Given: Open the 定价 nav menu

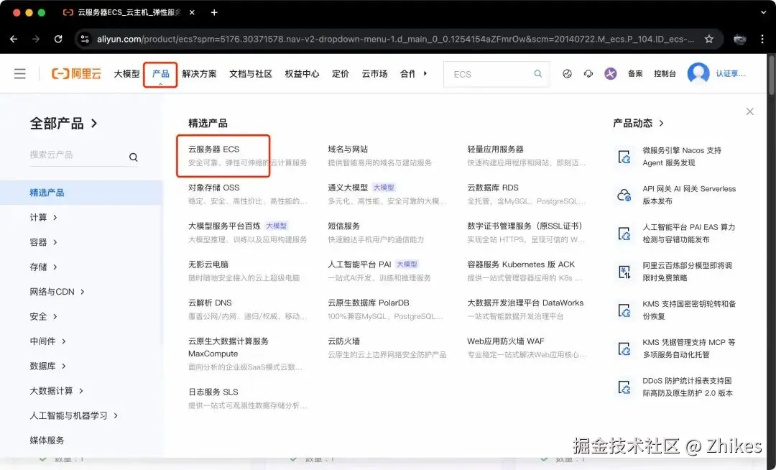Looking at the screenshot, I should tap(341, 74).
